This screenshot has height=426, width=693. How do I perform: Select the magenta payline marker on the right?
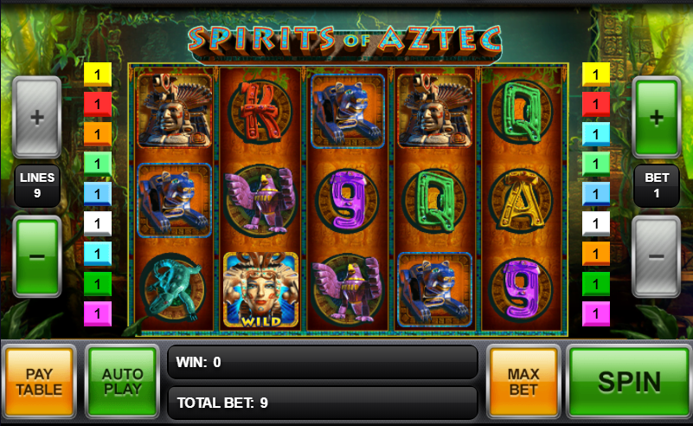(x=596, y=313)
